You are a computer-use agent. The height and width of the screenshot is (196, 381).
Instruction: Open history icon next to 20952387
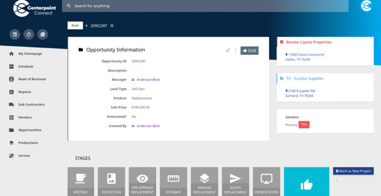tap(112, 26)
